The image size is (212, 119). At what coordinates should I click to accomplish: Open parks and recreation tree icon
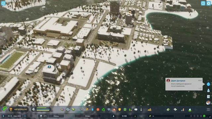pos(130,109)
